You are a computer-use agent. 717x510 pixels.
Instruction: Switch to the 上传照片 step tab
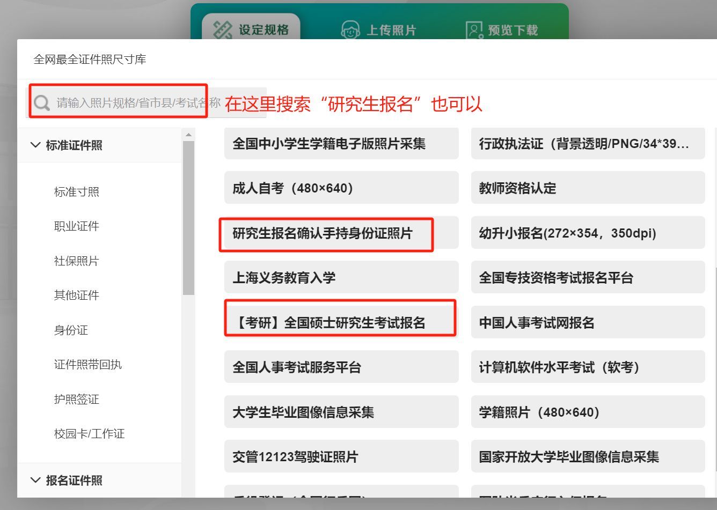[391, 30]
